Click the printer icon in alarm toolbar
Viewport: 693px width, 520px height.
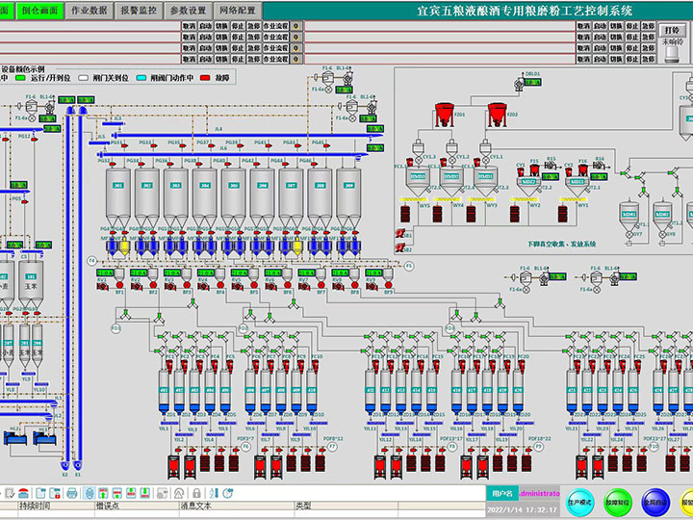coord(72,493)
